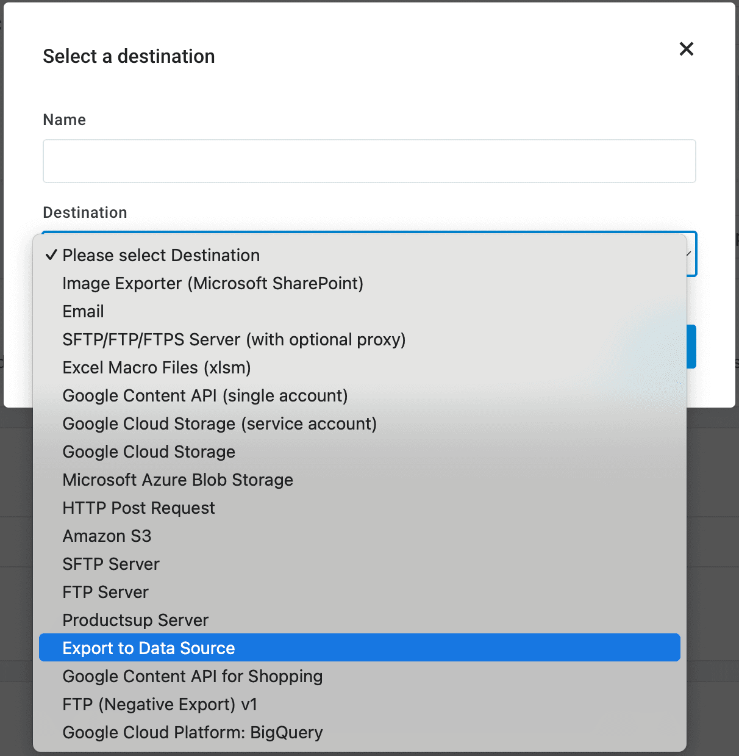The width and height of the screenshot is (739, 756).
Task: Select SFTP/FTP/FTPS Server with optional proxy
Action: coord(234,340)
